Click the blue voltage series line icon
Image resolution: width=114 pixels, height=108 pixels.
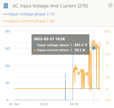[x=5, y=14]
